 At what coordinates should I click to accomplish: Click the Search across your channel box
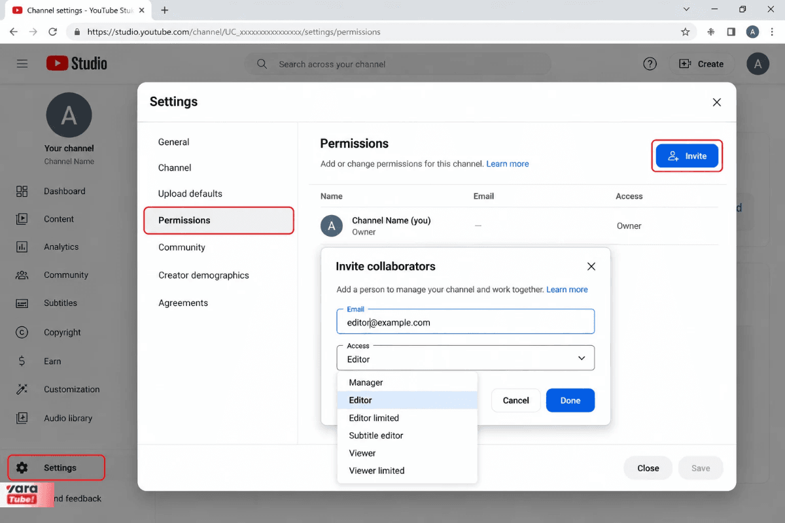click(398, 64)
